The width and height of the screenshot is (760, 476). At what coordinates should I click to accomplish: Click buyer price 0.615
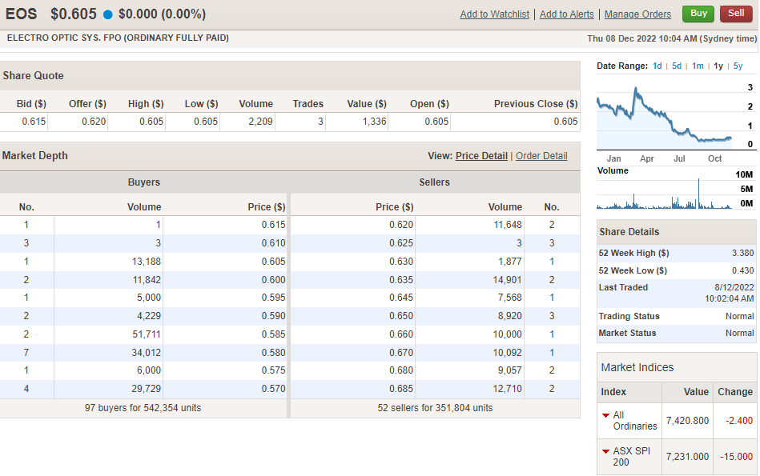click(273, 225)
